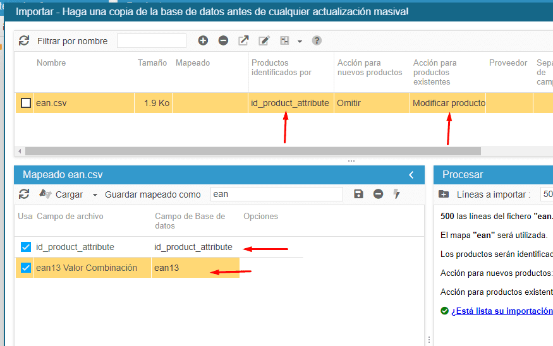This screenshot has width=553, height=346.
Task: Click the lightning bolt icon in mapping toolbar
Action: [x=397, y=194]
